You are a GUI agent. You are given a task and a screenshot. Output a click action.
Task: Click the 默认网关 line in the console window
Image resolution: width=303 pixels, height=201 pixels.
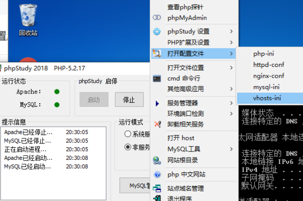(x=272, y=186)
